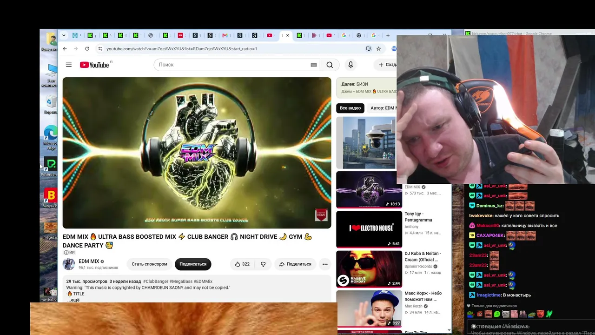Start voice search with the microphone icon
The height and width of the screenshot is (335, 595).
tap(351, 65)
